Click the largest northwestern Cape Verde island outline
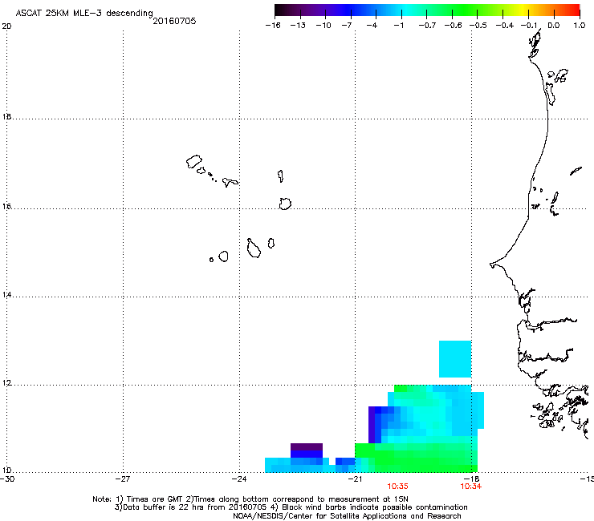 click(194, 162)
